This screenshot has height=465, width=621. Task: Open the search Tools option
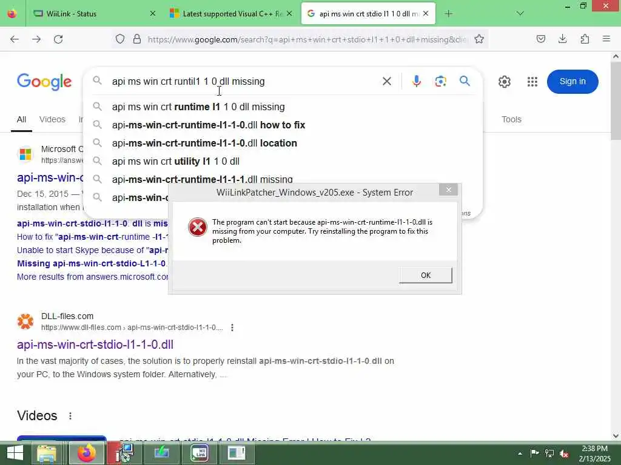511,119
